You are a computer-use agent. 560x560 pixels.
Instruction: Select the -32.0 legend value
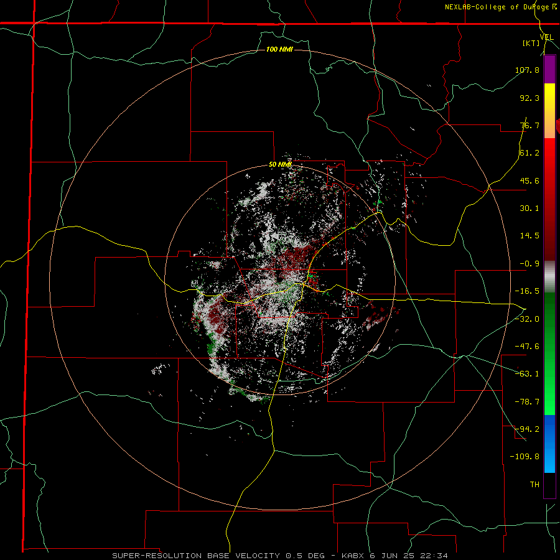[527, 319]
